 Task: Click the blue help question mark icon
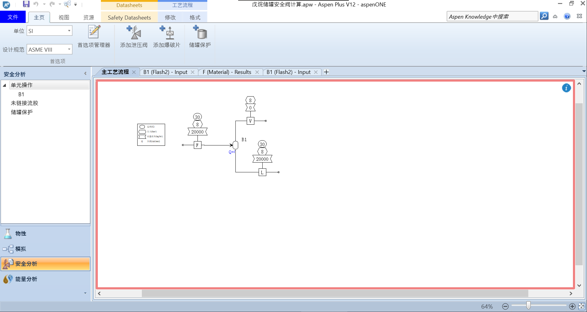tap(567, 16)
